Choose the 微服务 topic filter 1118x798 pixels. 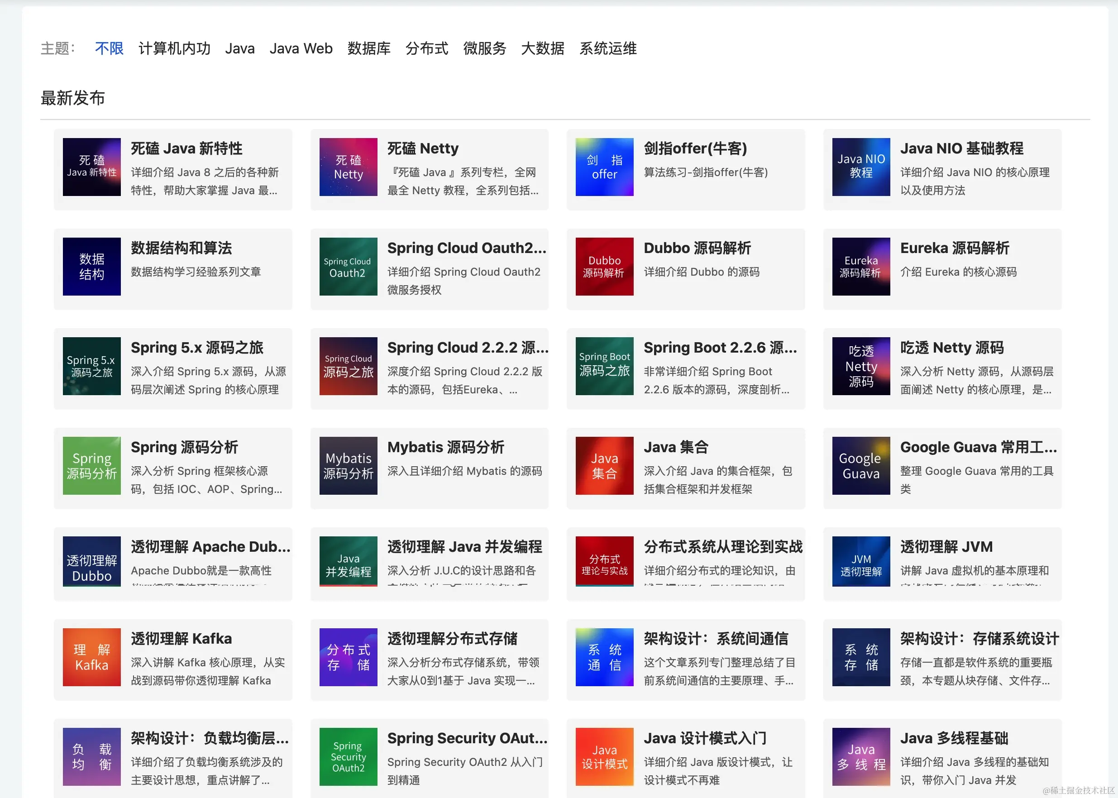485,48
